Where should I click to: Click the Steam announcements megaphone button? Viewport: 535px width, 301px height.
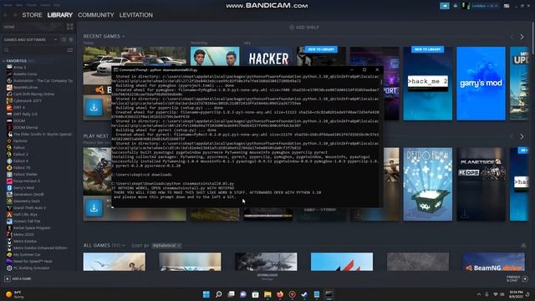pos(444,6)
